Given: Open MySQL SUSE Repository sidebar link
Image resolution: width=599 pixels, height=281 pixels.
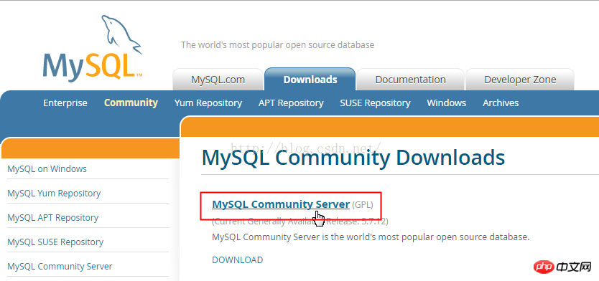Looking at the screenshot, I should pos(55,242).
